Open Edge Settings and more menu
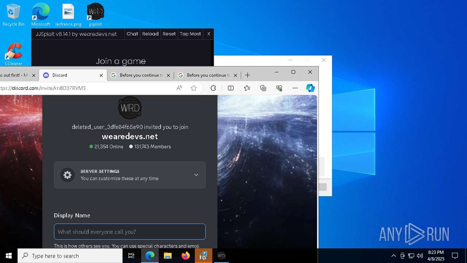This screenshot has width=467, height=263. pyautogui.click(x=295, y=88)
